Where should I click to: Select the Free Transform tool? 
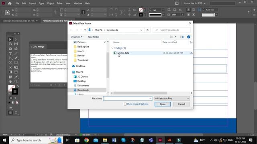(x=16, y=67)
